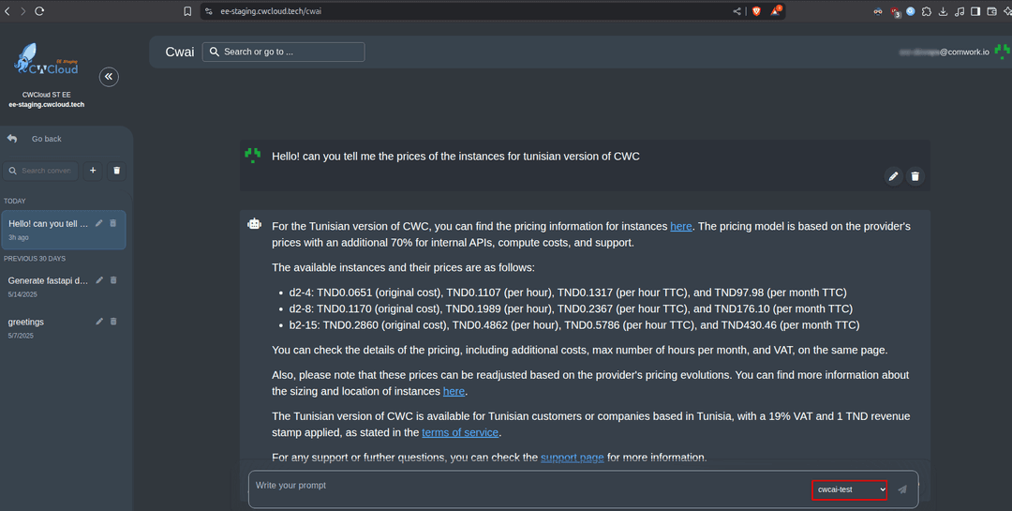Click the Go back arrow icon
The image size is (1012, 511).
pos(11,139)
